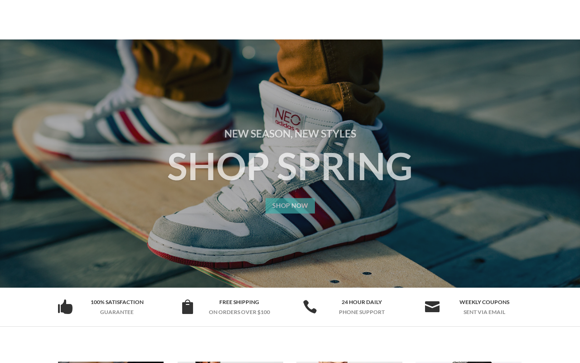This screenshot has width=580, height=363.
Task: Open product thumbnail below the satisfaction guarantee
Action: point(111,362)
